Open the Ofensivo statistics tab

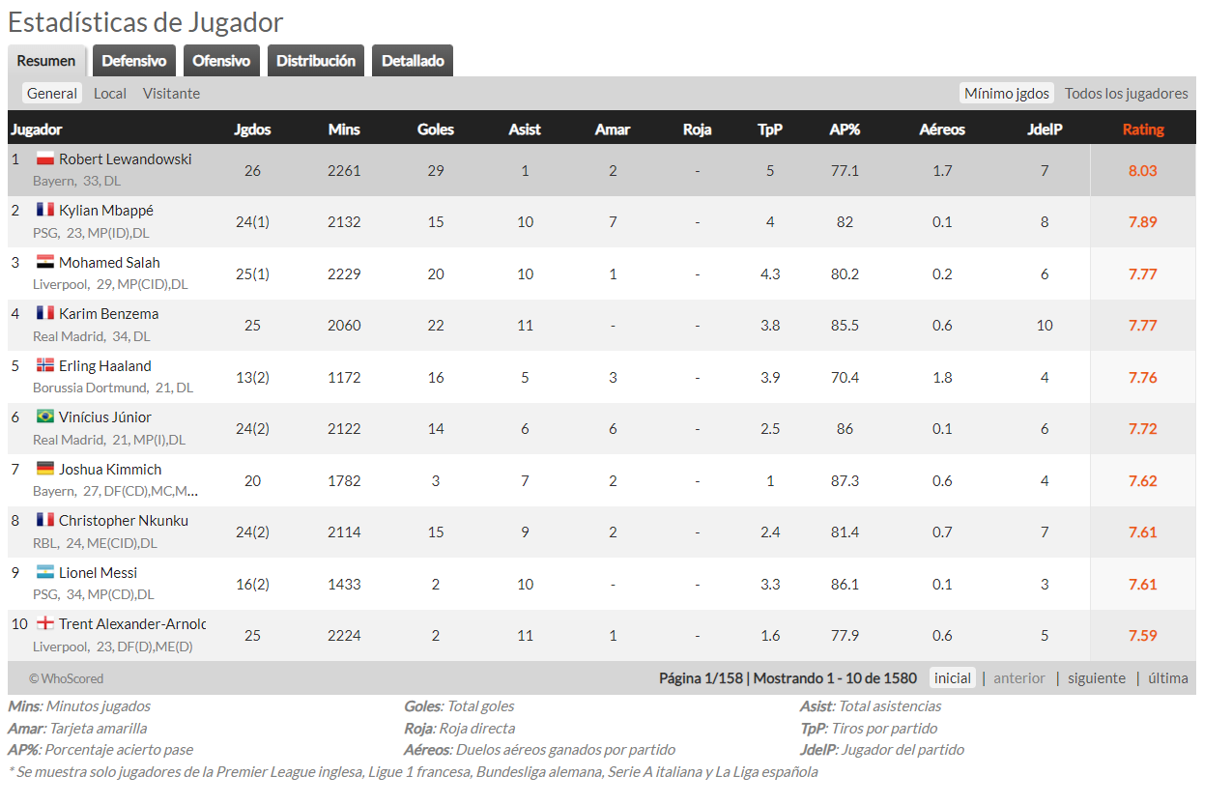221,60
